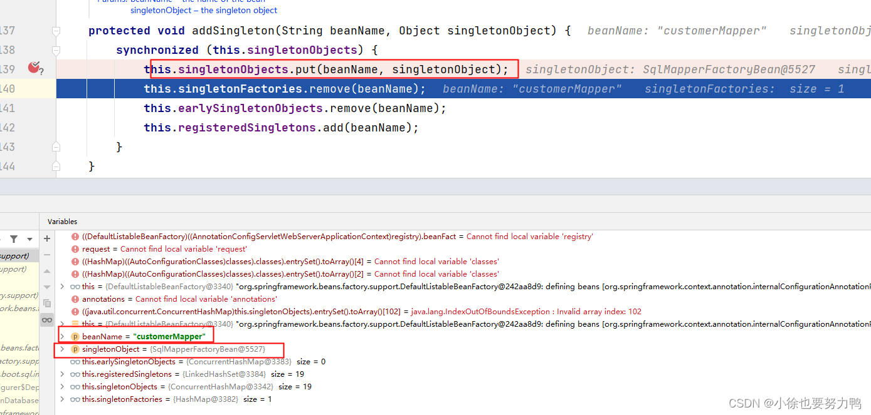The width and height of the screenshot is (871, 415).
Task: Collapse the addSingleton method fold on line 137
Action: pyautogui.click(x=56, y=31)
